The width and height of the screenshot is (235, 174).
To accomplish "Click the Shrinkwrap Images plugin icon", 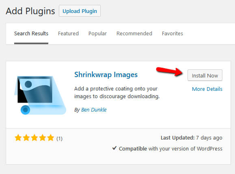I will coord(40,95).
